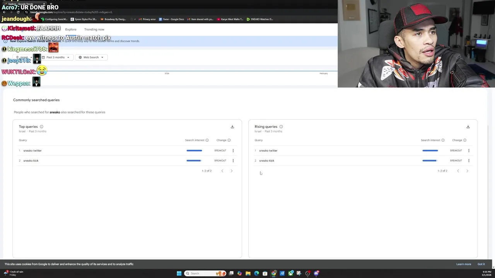This screenshot has height=278, width=495.
Task: Reload the page with the browser refresh button
Action: [18, 12]
